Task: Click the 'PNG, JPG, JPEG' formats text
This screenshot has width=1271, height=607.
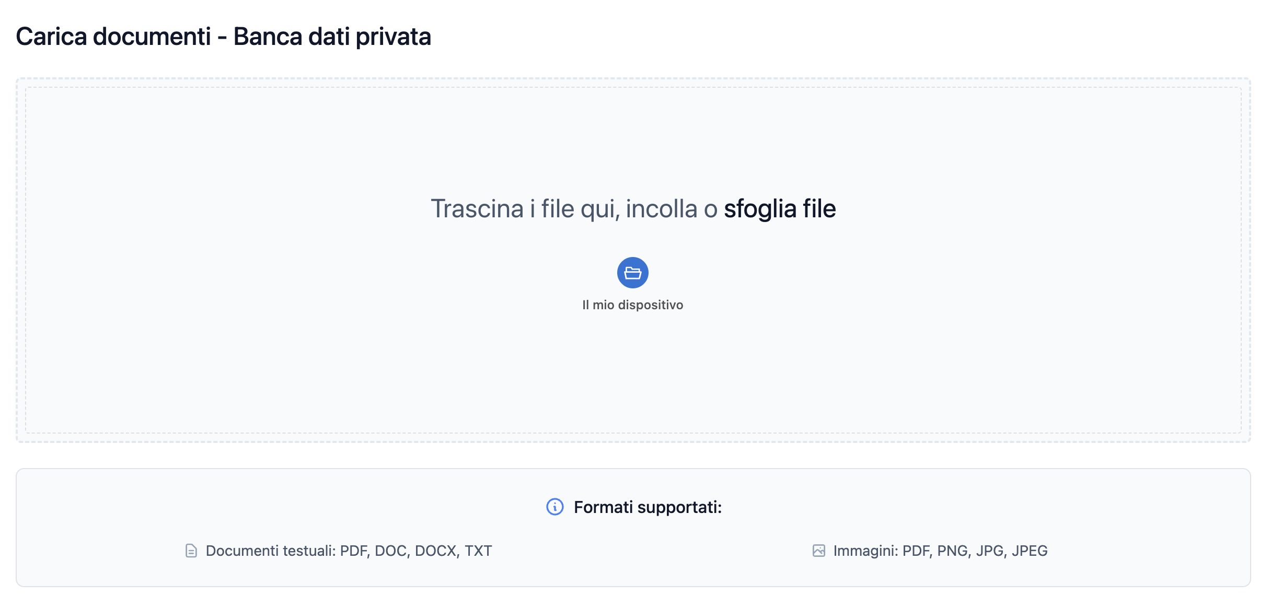Action: pyautogui.click(x=992, y=551)
